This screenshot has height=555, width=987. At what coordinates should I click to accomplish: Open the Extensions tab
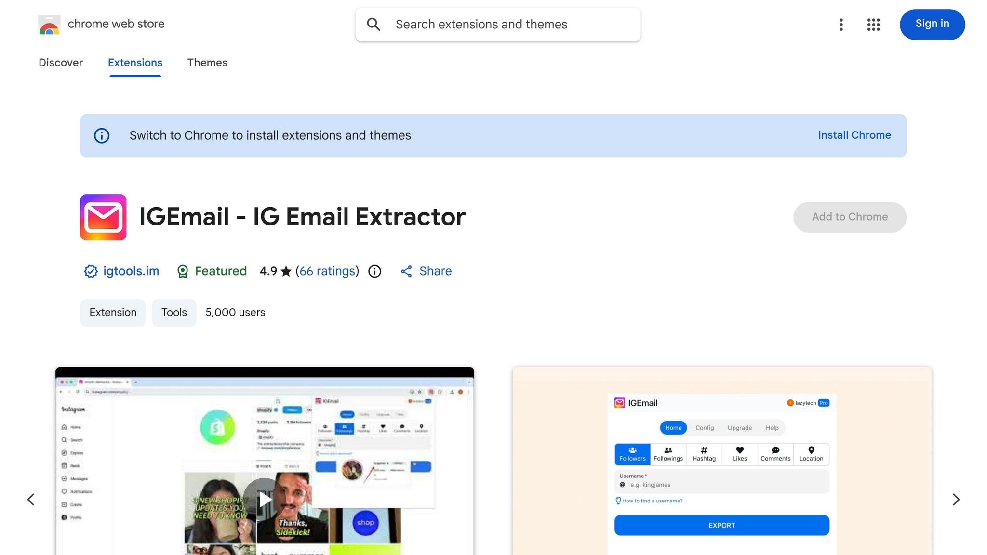coord(135,63)
